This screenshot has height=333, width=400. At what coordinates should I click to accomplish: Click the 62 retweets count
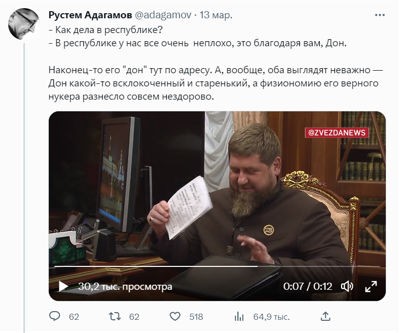134,317
